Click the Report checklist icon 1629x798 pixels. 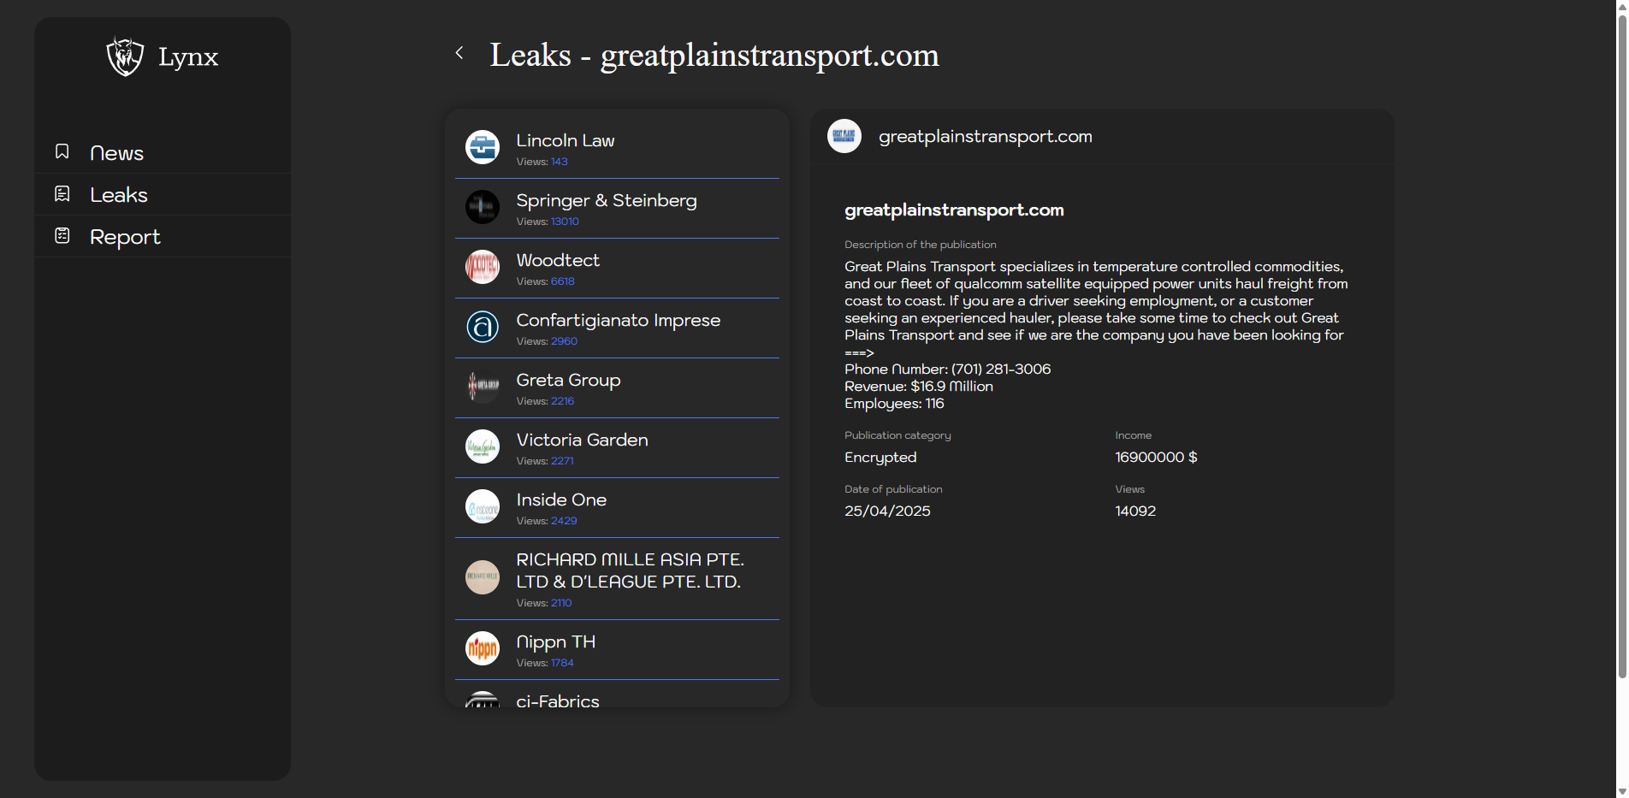point(62,236)
